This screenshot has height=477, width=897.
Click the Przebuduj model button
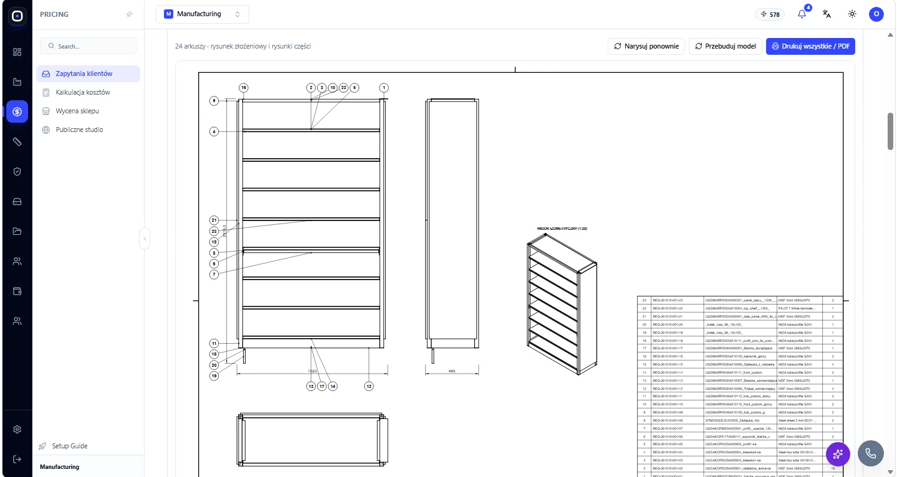(726, 46)
